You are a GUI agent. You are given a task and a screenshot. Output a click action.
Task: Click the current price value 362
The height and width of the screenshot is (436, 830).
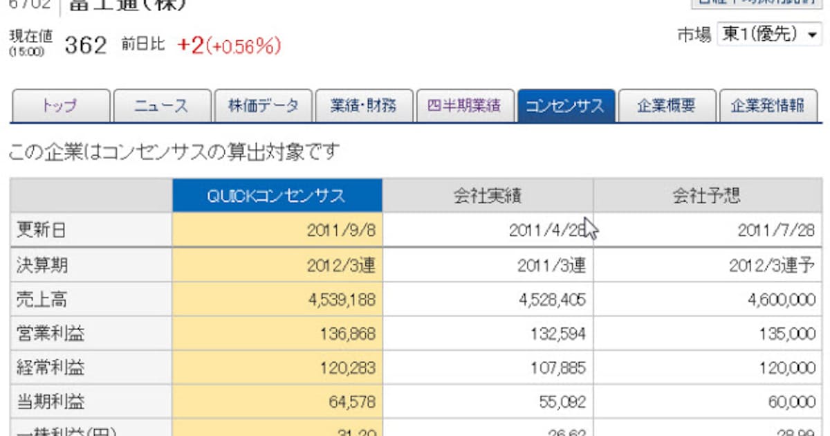[x=84, y=44]
